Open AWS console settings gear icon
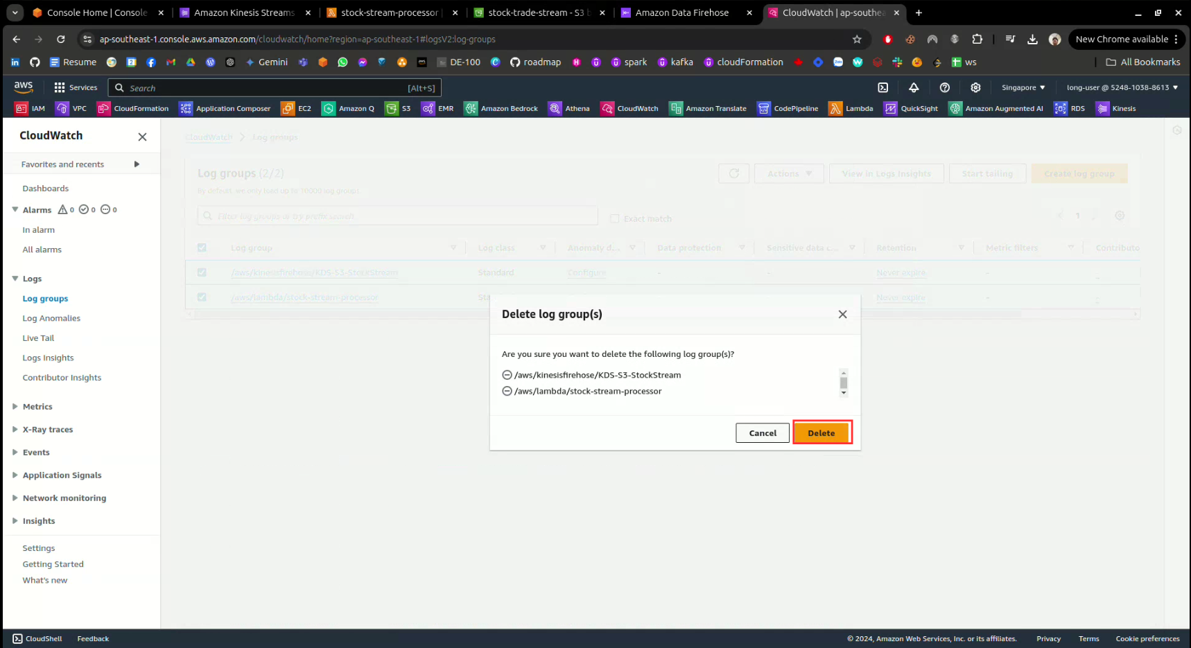Screen dimensions: 1191x648 point(975,87)
